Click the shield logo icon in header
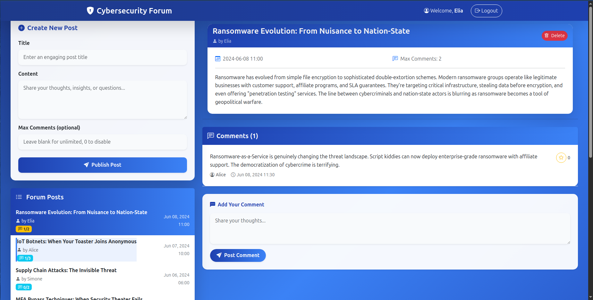 click(90, 11)
